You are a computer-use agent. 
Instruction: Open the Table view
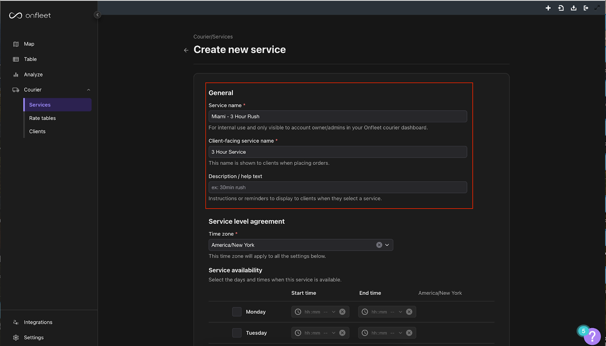30,59
